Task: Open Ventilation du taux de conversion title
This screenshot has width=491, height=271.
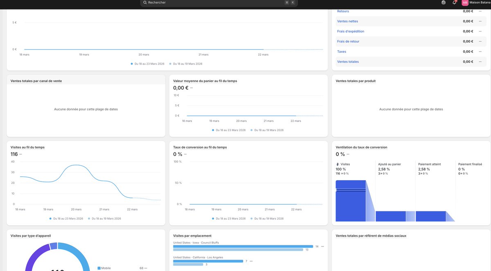Action: (361, 147)
